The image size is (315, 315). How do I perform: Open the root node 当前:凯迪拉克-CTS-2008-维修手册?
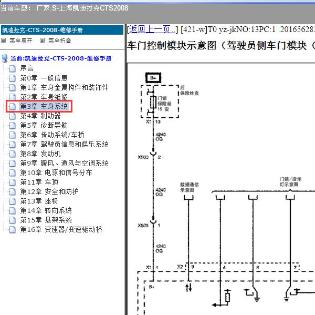61,58
